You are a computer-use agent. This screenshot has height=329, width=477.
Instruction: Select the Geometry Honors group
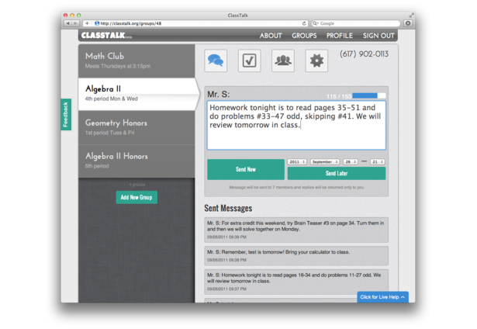(x=137, y=127)
